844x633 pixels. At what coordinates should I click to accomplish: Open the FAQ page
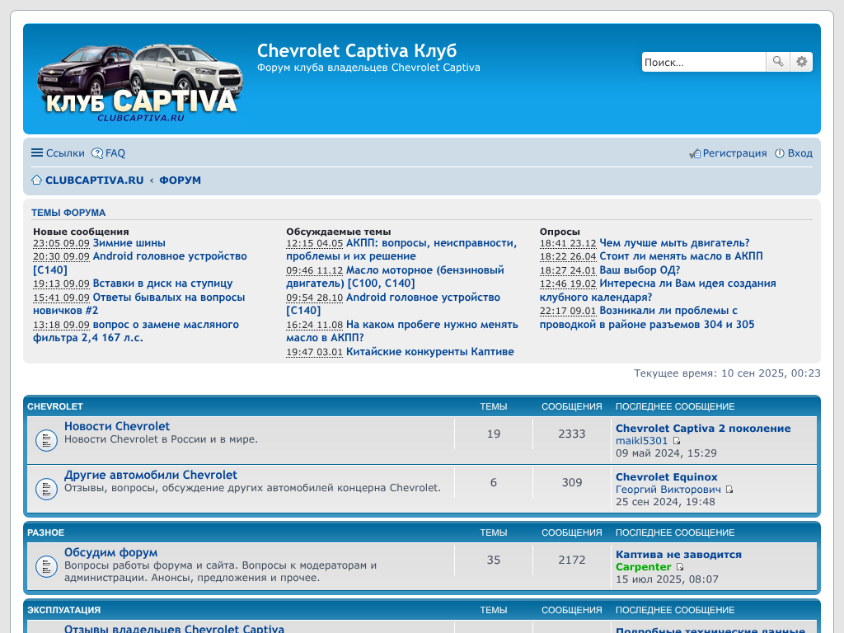(109, 153)
